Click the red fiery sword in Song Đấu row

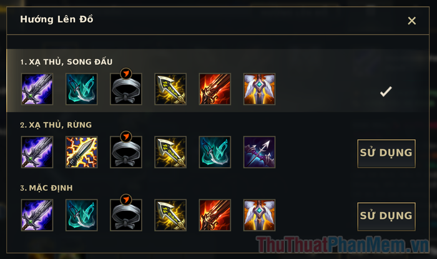(215, 89)
